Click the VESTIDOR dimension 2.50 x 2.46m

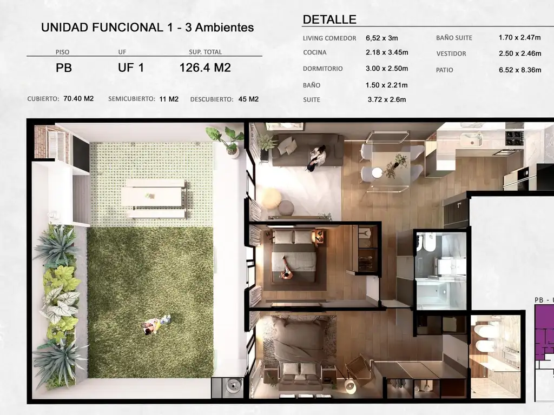pyautogui.click(x=520, y=53)
